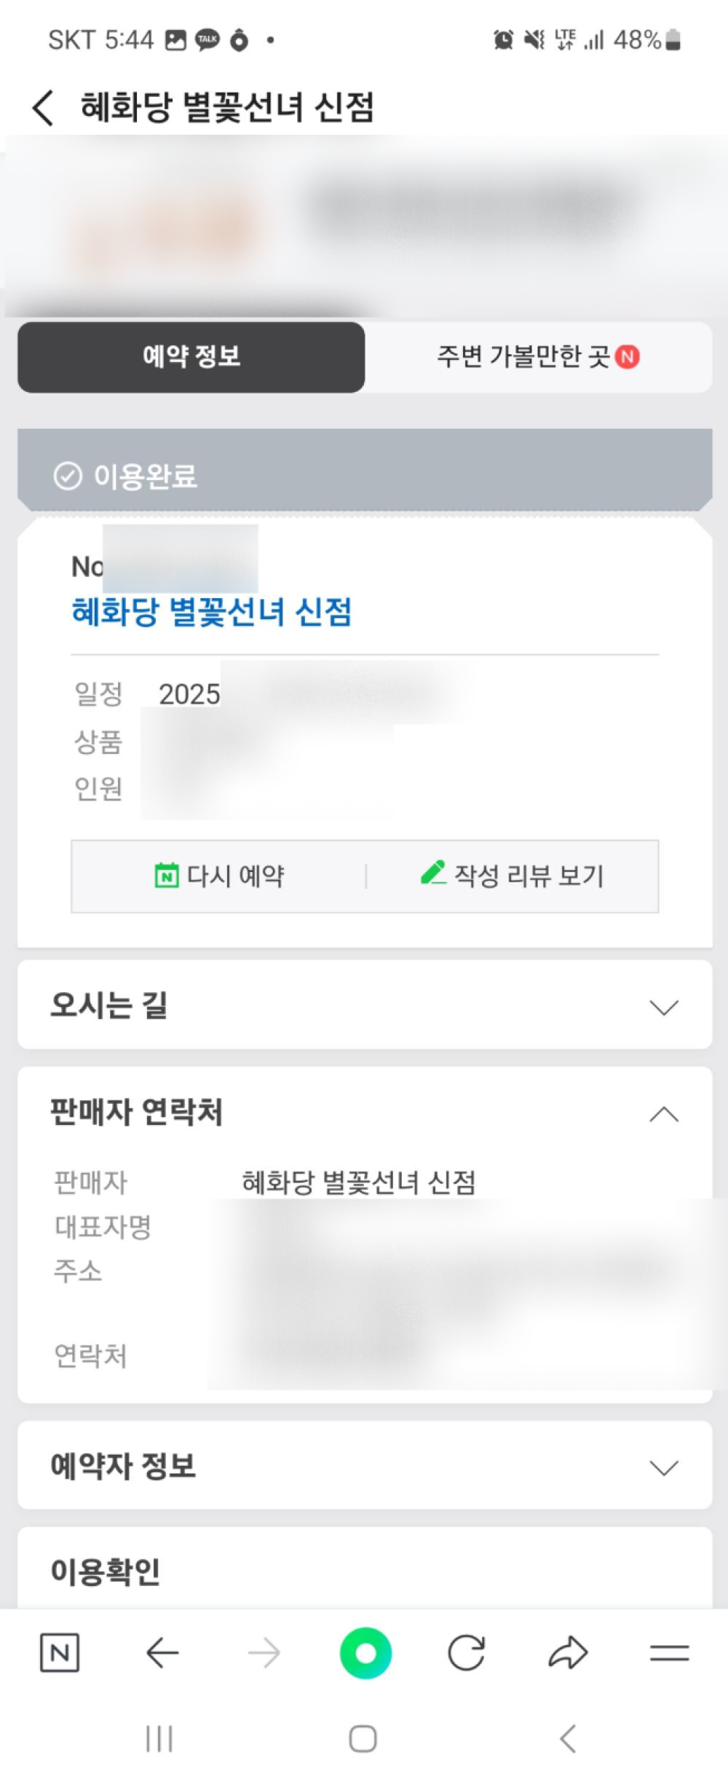728x1782 pixels.
Task: Open the browser hamburger menu
Action: (669, 1652)
